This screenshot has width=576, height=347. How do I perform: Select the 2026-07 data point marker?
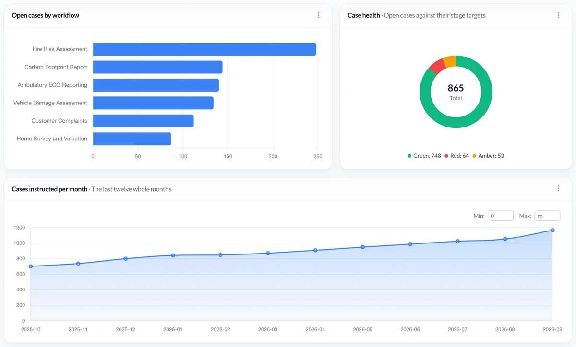click(x=458, y=242)
